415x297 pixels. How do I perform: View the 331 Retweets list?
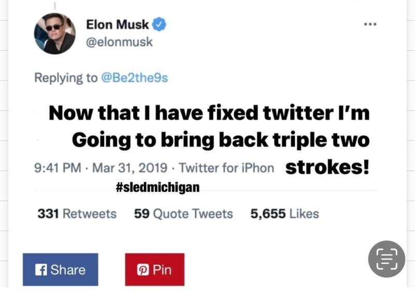(x=77, y=214)
